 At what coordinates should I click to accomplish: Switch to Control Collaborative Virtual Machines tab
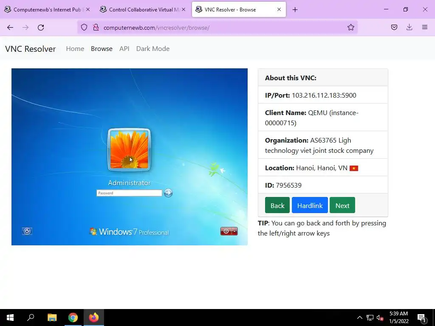pos(143,9)
